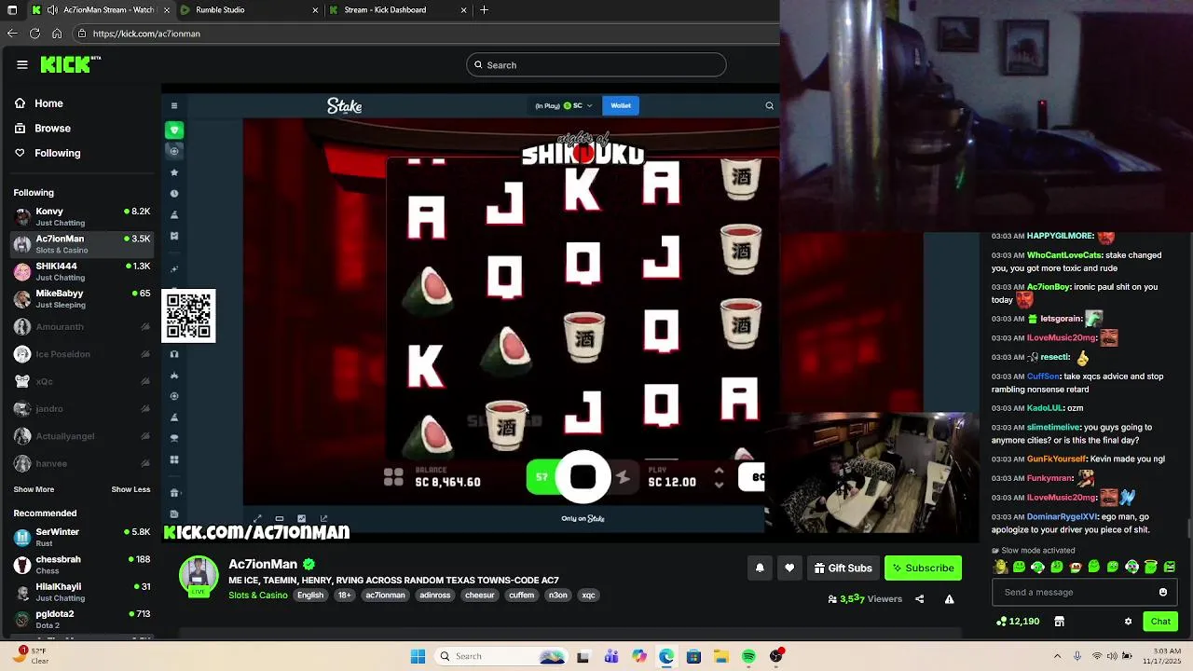Follow channel with heart button
Screen dimensions: 1193x671
click(x=789, y=568)
